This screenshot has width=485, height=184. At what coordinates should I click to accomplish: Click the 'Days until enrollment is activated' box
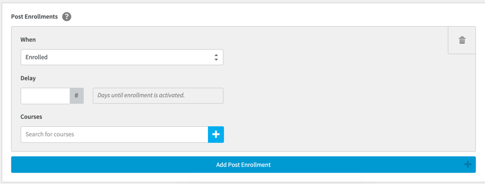pyautogui.click(x=158, y=96)
